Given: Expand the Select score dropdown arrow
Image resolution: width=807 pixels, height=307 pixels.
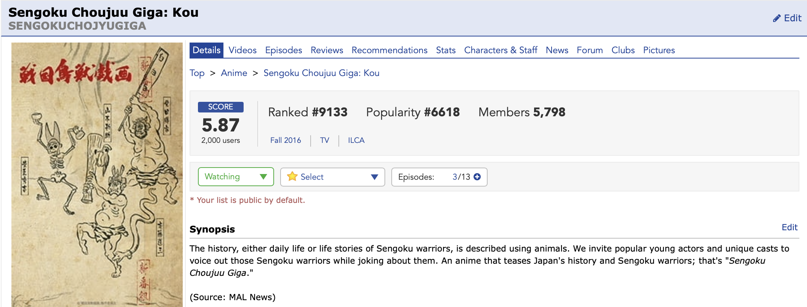Looking at the screenshot, I should coord(374,177).
